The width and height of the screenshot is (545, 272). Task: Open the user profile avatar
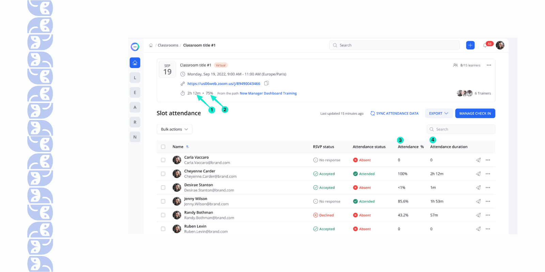pos(500,45)
